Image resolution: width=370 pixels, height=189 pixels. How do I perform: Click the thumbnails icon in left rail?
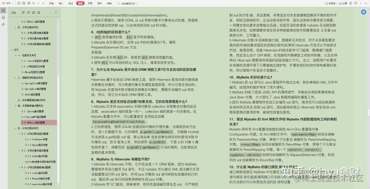3,17
